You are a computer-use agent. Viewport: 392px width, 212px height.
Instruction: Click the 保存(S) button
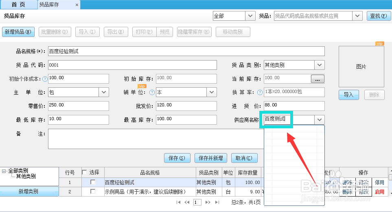177,158
